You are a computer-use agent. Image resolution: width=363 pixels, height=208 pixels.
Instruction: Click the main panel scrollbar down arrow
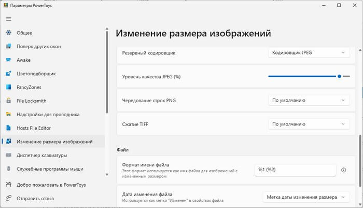pyautogui.click(x=360, y=204)
